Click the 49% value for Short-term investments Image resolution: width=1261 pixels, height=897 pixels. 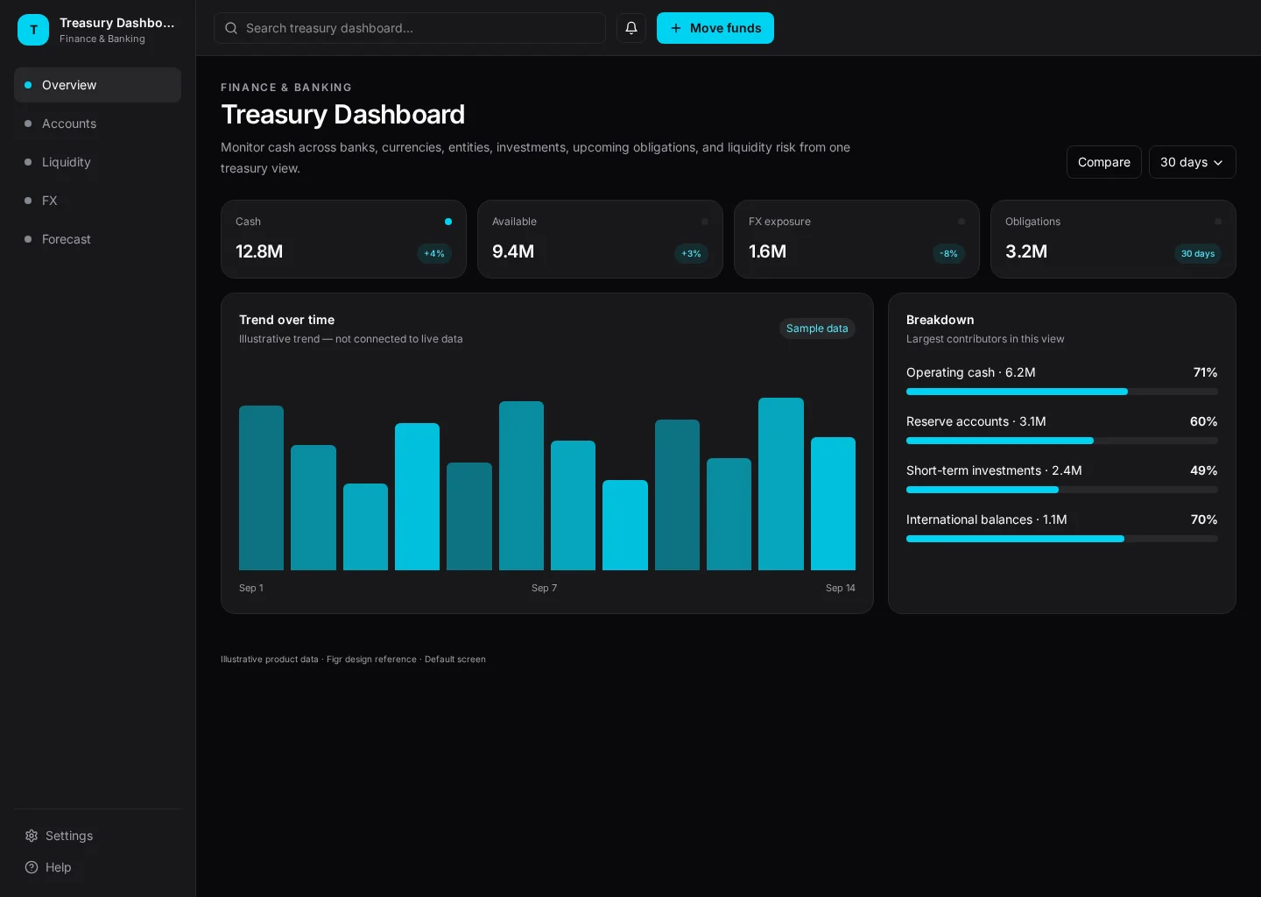(1204, 470)
